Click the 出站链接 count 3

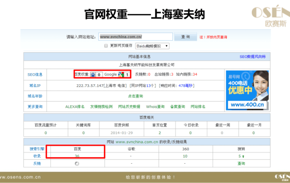pyautogui.click(x=172, y=74)
